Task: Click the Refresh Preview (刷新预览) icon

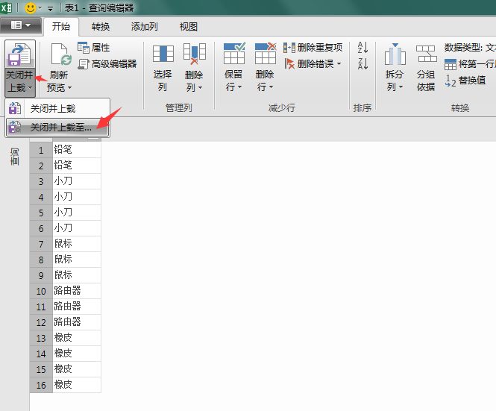Action: tap(61, 54)
